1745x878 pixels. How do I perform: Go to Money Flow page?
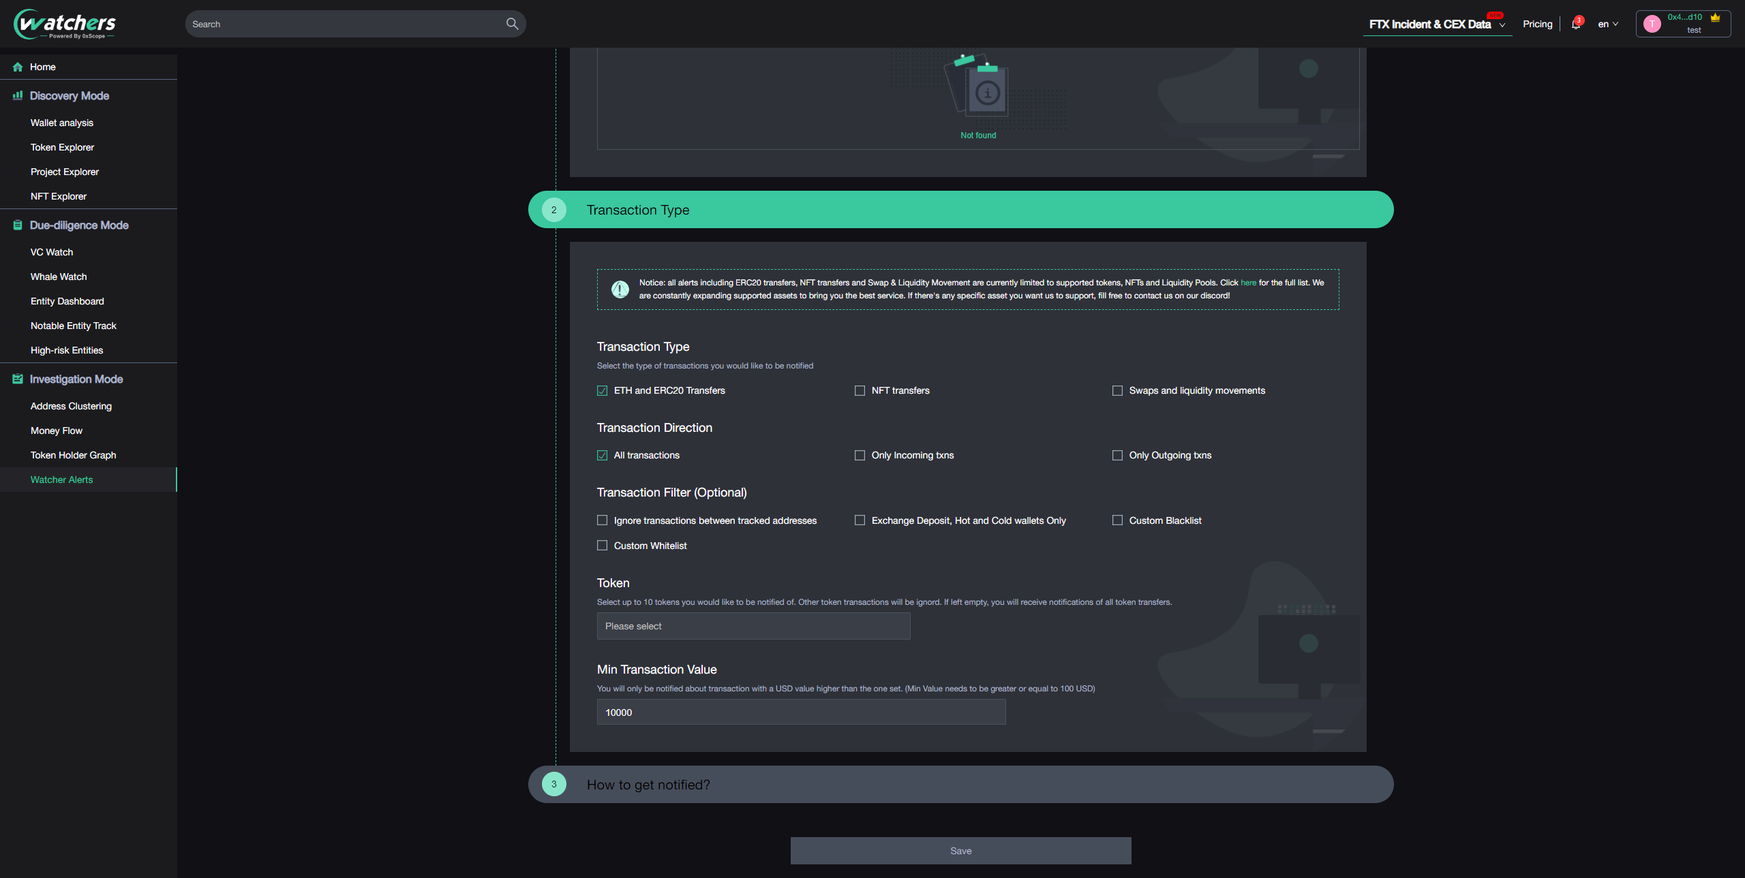pos(57,430)
